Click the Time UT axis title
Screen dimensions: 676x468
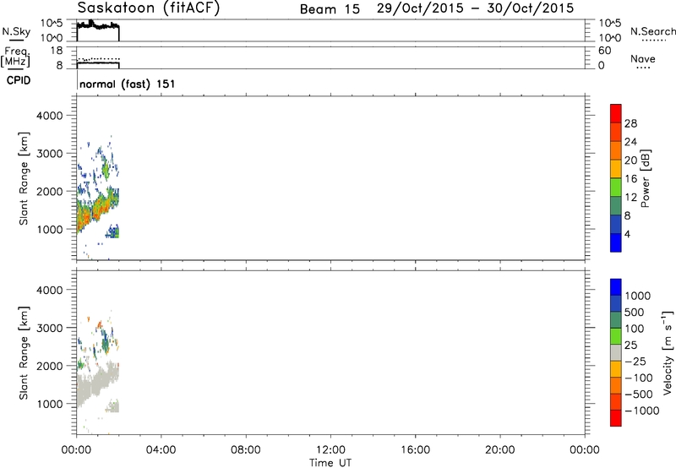(x=330, y=463)
